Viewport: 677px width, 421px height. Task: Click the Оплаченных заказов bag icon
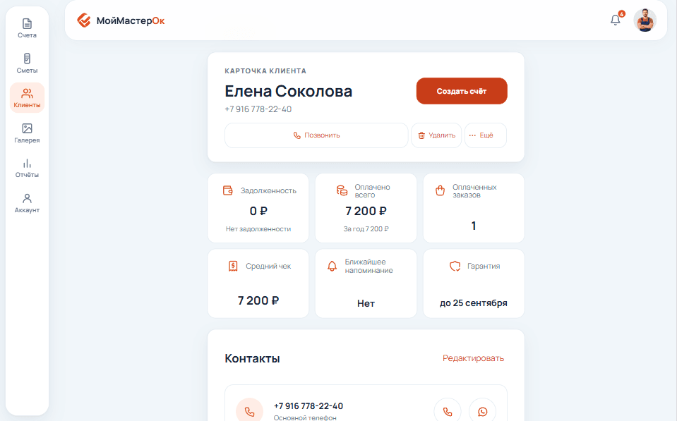point(440,190)
